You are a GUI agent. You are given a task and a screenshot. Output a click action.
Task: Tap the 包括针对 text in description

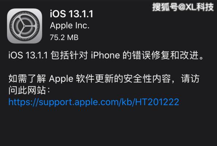pos(69,55)
